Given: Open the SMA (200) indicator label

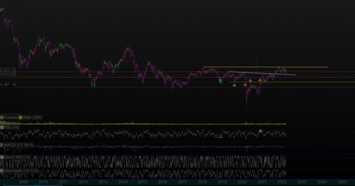Looking at the screenshot, I should coord(32,117).
